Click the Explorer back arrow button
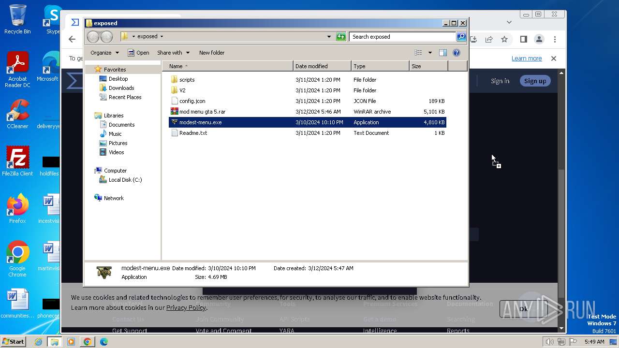 click(93, 37)
